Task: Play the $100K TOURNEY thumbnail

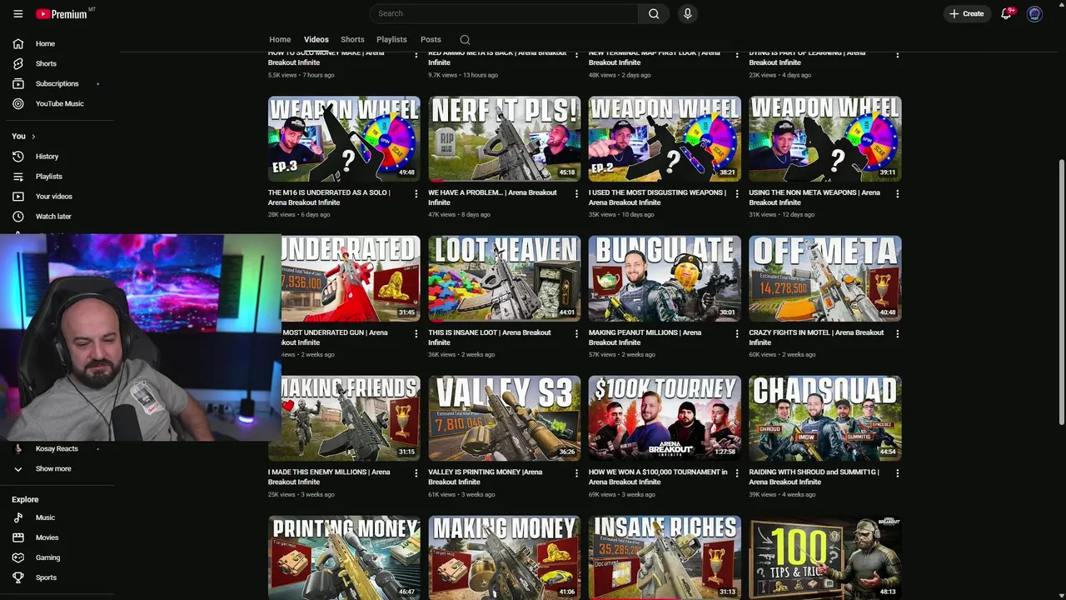Action: coord(665,418)
